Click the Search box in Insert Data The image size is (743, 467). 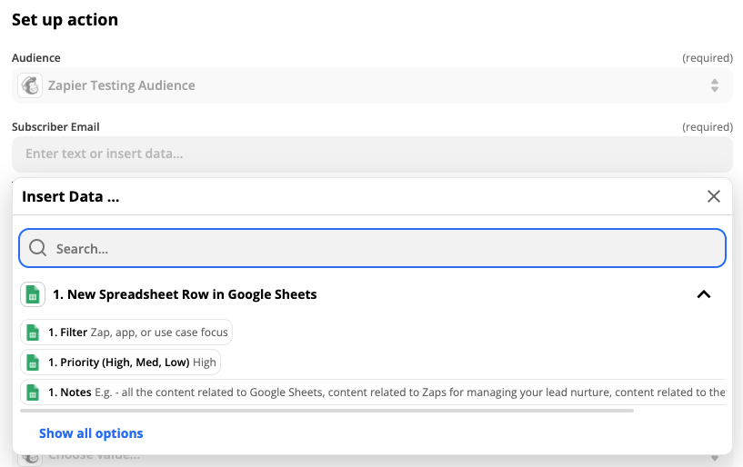(x=382, y=248)
